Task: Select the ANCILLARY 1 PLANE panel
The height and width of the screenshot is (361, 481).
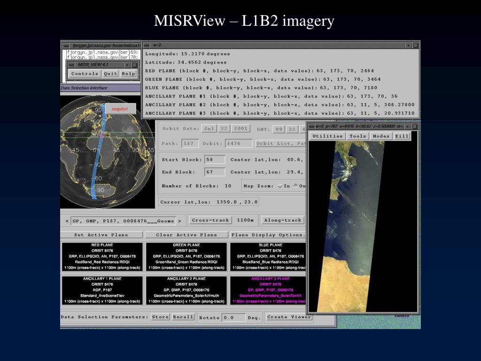Action: [x=102, y=290]
